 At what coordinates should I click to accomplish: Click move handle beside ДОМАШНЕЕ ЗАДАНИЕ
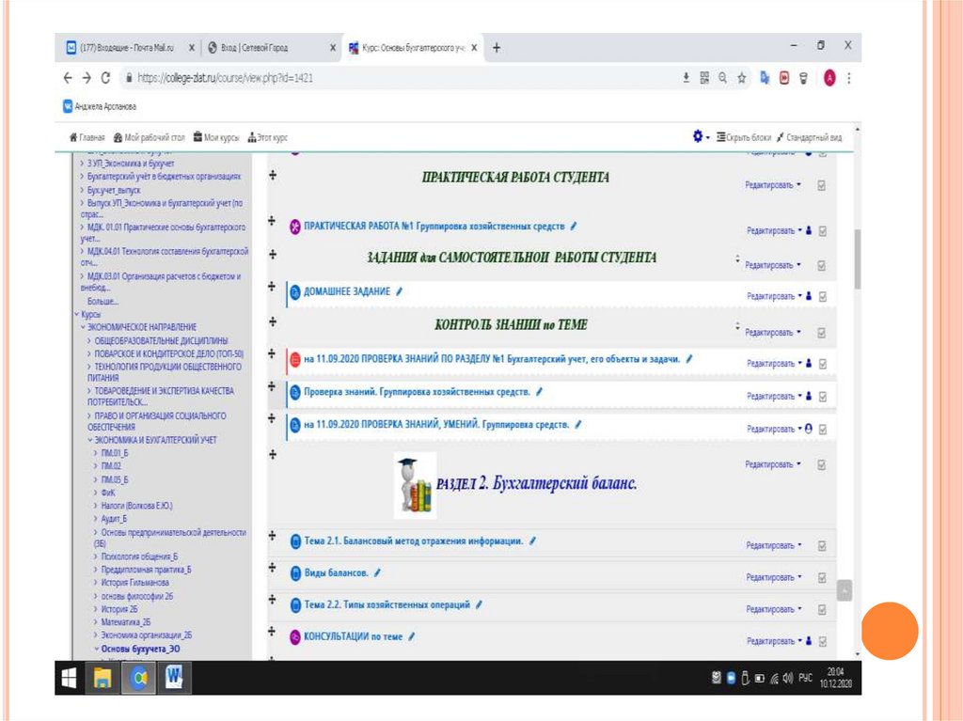click(x=272, y=286)
